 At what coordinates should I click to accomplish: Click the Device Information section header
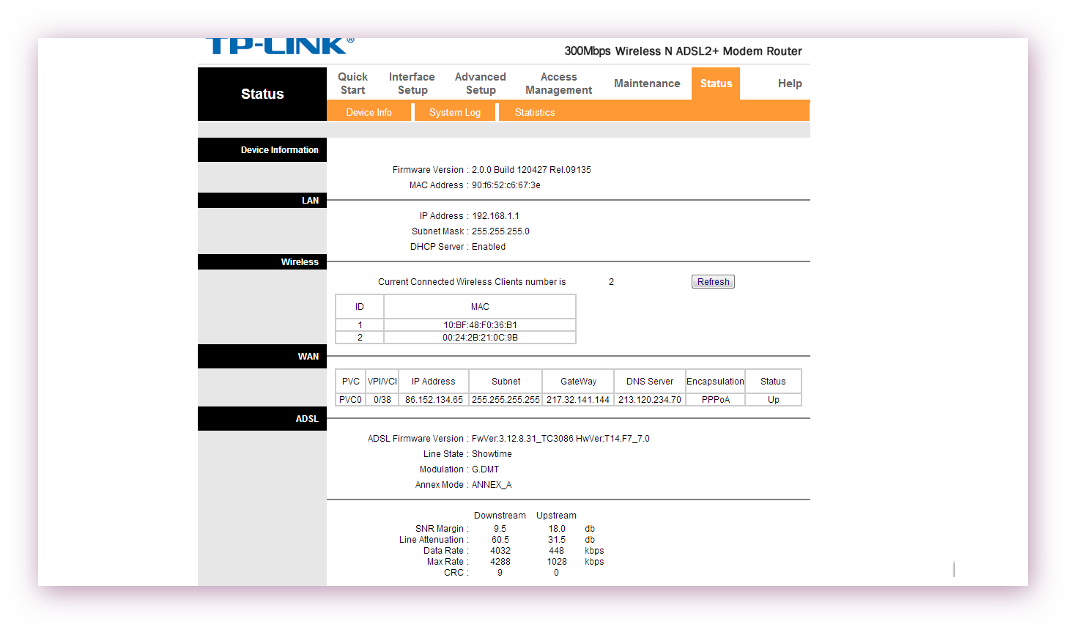pos(279,150)
